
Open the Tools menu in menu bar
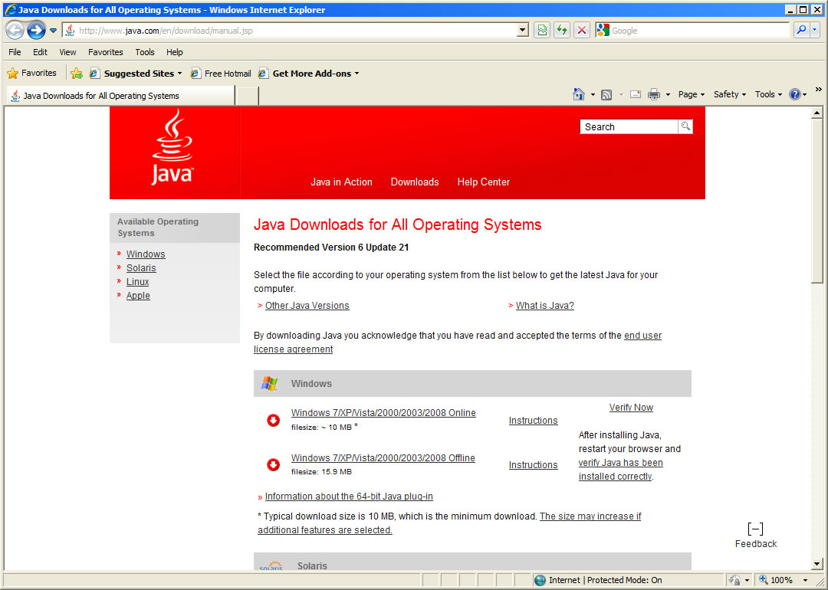[x=145, y=51]
